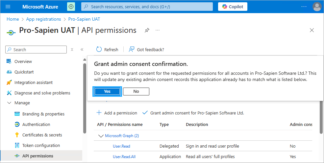Click the sidebar vertical scrollbar
Viewport: 324px width, 163px height.
[x=85, y=98]
